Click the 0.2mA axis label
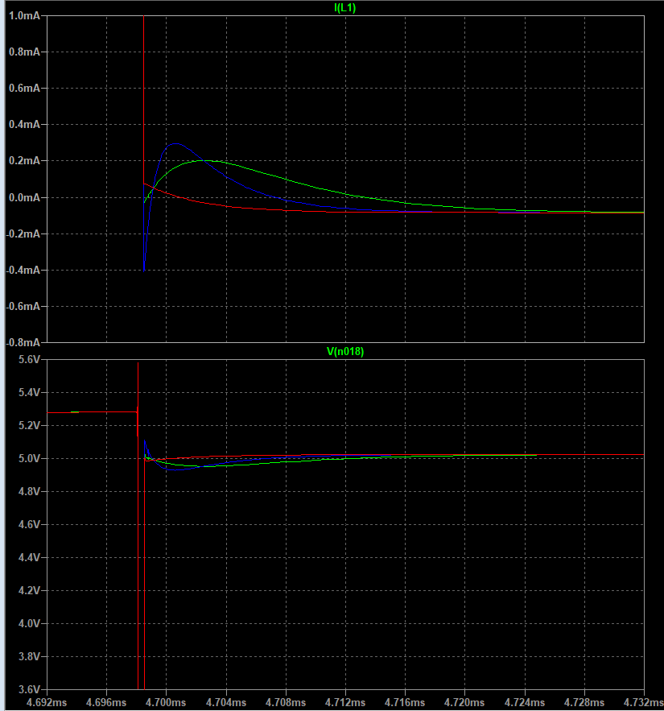Viewport: 664px width, 711px height. [x=24, y=160]
